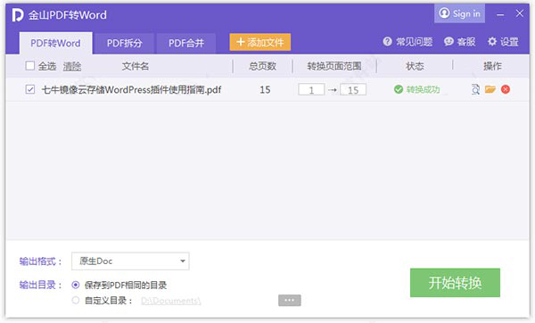Open 设置 settings
This screenshot has height=323, width=535.
pos(503,42)
